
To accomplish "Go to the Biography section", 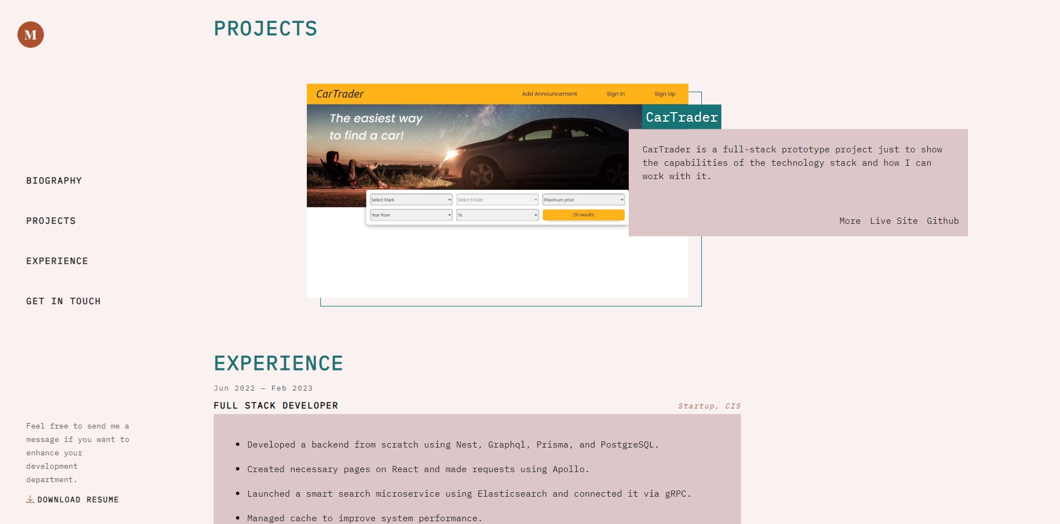I will click(x=54, y=181).
